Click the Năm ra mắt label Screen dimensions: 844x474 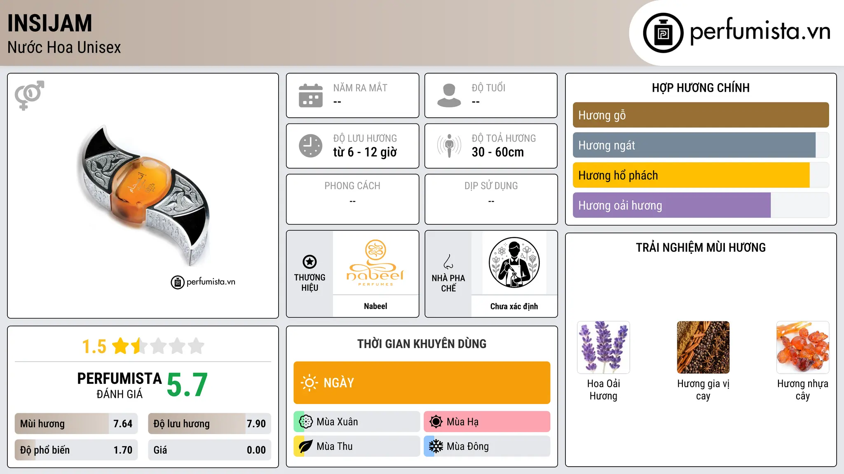pos(360,88)
